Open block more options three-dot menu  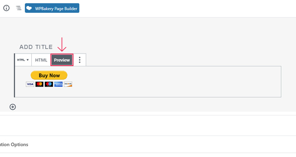coord(80,60)
